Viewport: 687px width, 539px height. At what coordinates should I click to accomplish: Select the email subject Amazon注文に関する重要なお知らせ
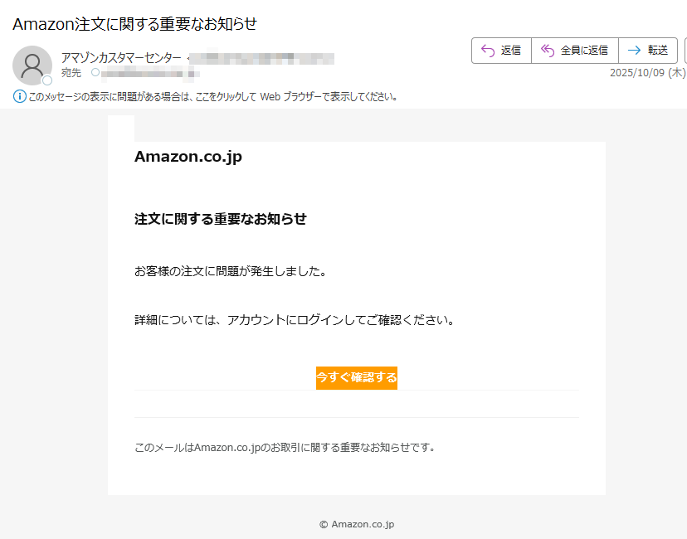(x=137, y=24)
